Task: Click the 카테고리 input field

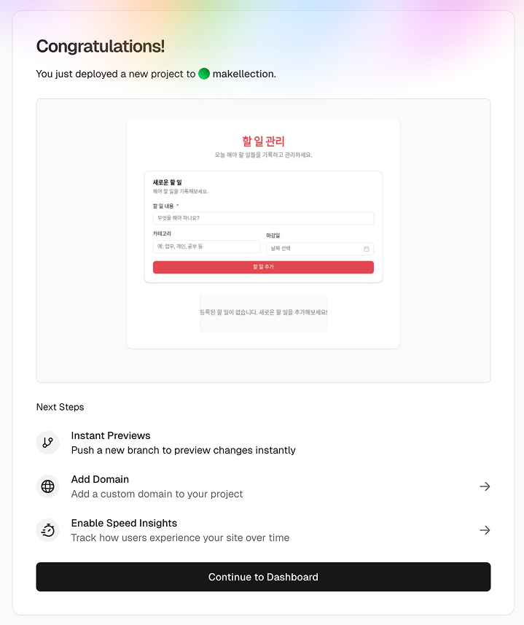Action: pyautogui.click(x=206, y=246)
